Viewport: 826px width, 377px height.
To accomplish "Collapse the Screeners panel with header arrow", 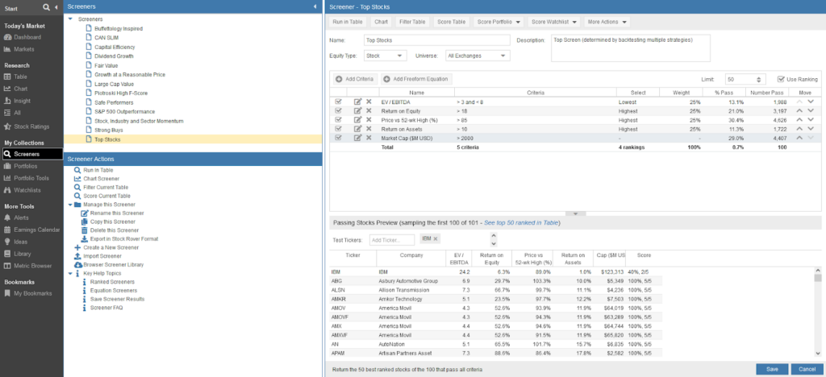I will tap(315, 6).
